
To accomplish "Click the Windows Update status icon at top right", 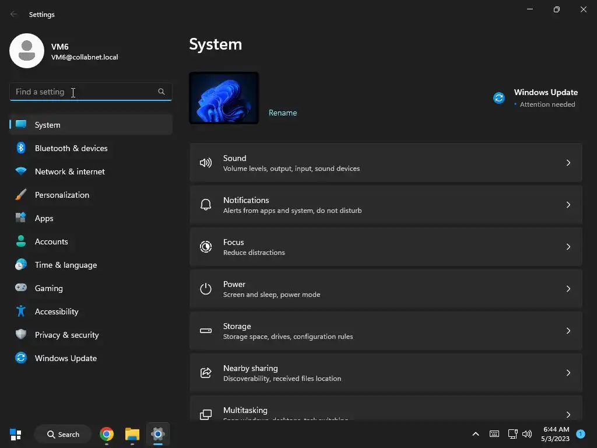I will 499,98.
